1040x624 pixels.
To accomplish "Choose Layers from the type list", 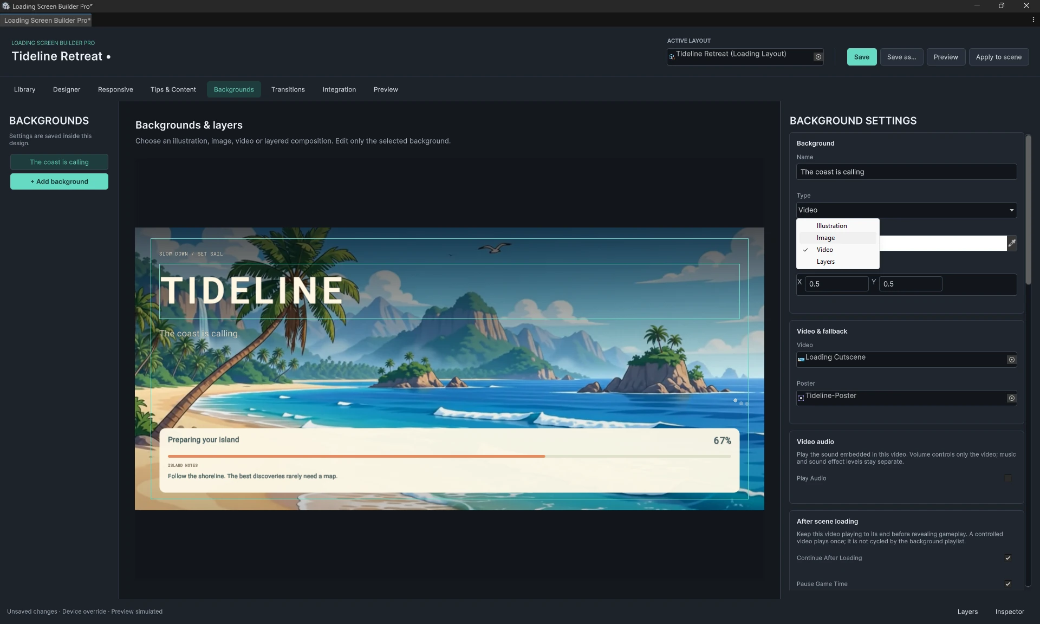I will pos(837,262).
